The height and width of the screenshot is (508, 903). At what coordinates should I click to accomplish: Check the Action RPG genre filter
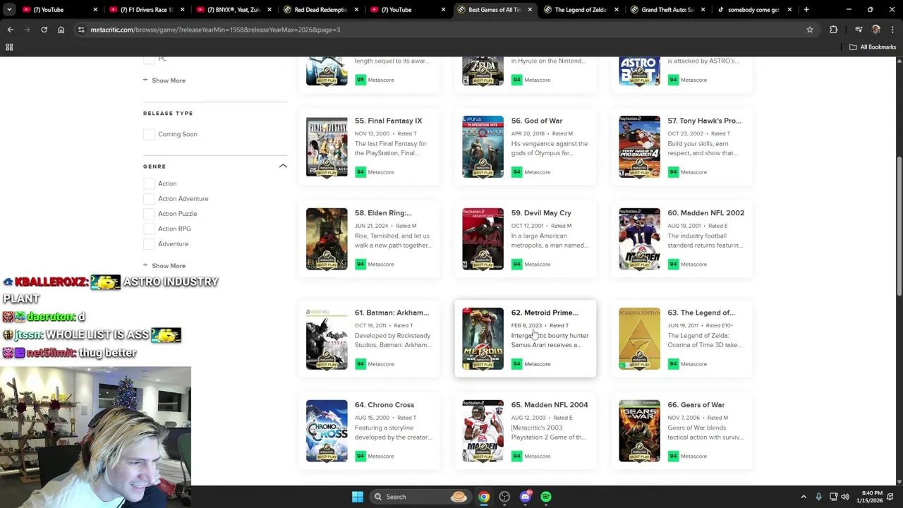(149, 229)
